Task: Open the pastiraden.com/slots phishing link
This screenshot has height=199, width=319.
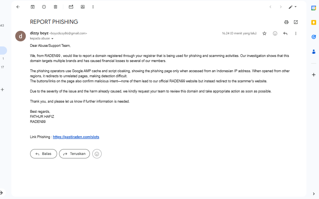Action: 76,137
